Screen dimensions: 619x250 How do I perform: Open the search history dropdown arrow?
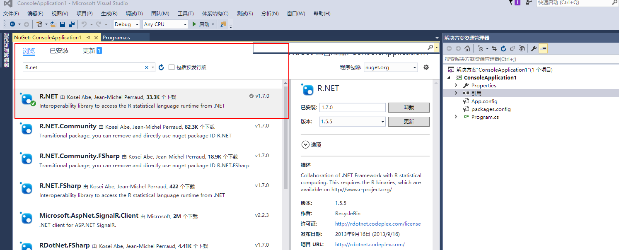pyautogui.click(x=153, y=67)
